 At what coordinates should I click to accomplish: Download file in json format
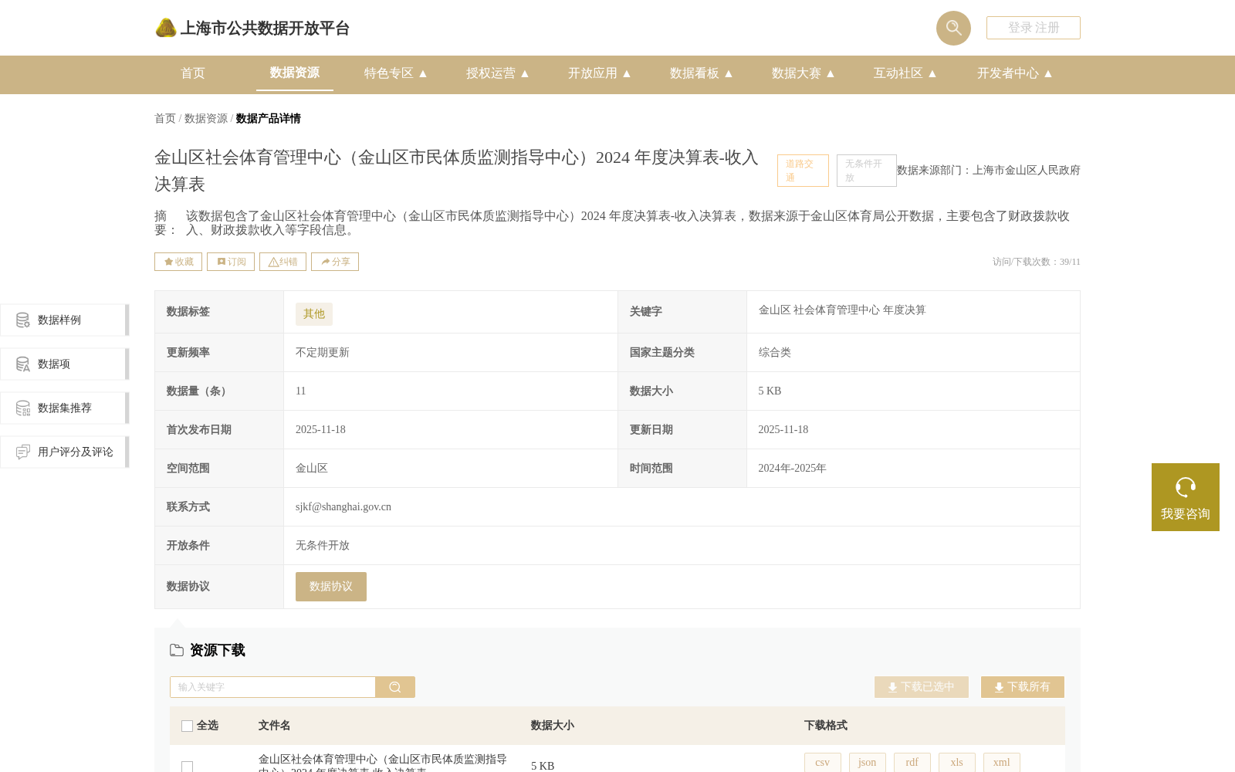(x=868, y=762)
